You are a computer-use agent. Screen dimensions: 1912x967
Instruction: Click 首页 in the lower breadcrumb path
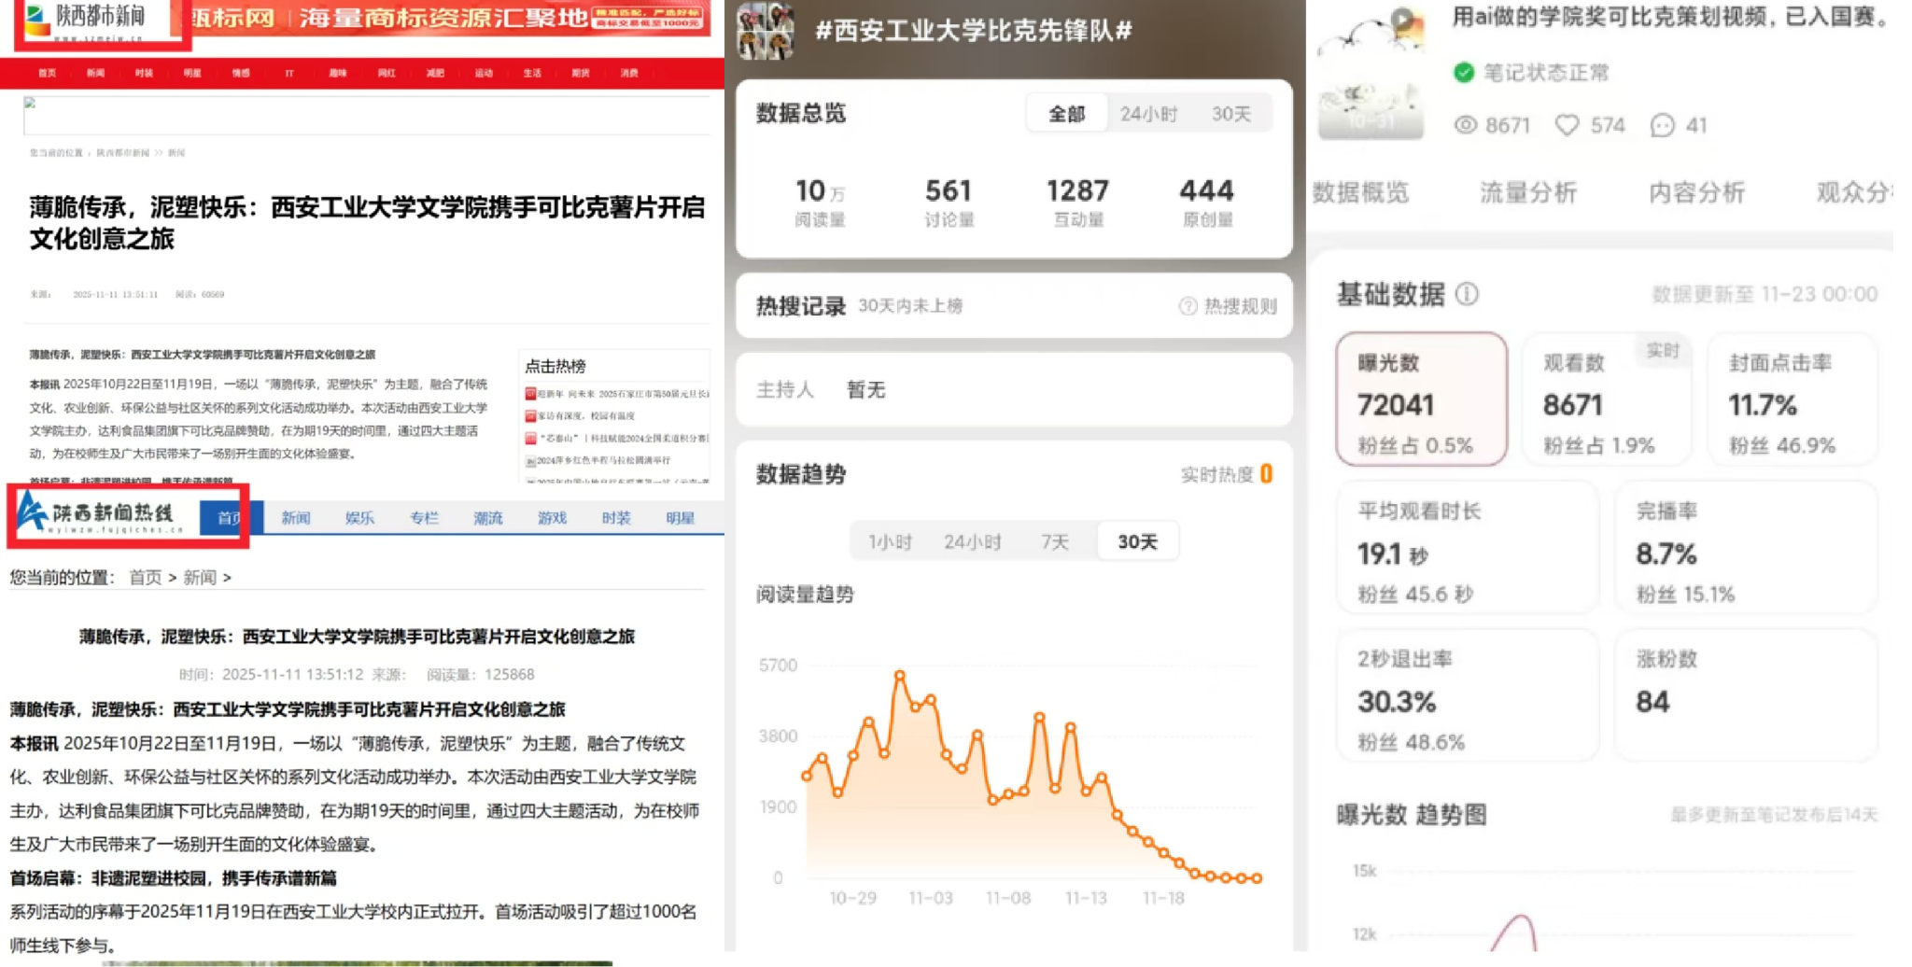(145, 578)
